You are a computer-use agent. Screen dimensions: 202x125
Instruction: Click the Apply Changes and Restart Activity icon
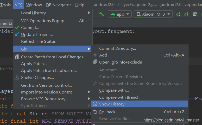coord(178,14)
